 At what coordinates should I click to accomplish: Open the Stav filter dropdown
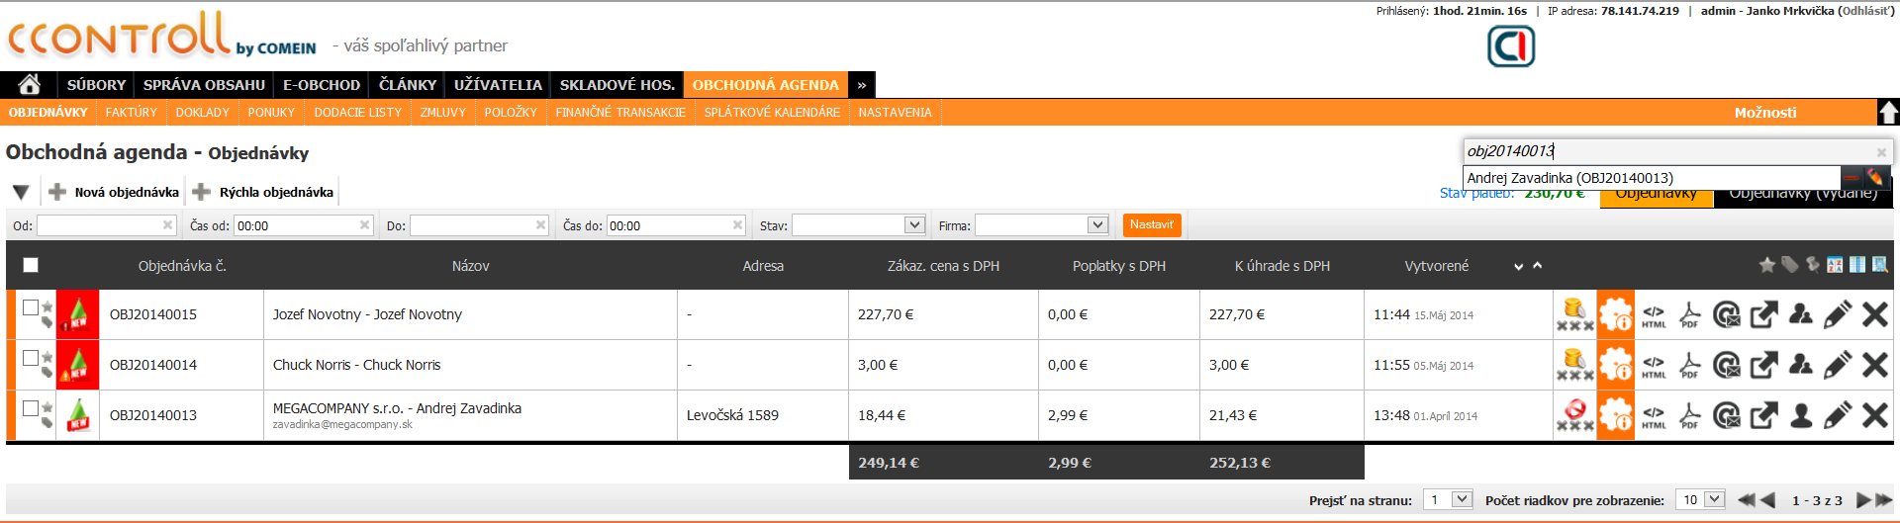pos(858,225)
